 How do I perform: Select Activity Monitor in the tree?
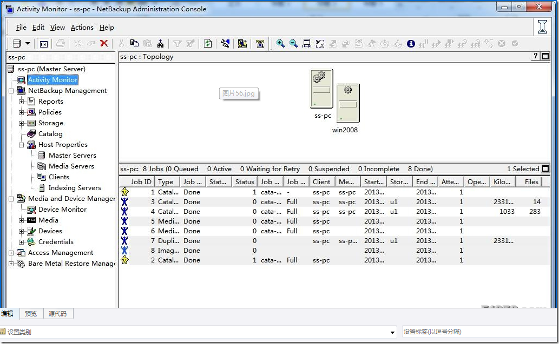coord(53,80)
